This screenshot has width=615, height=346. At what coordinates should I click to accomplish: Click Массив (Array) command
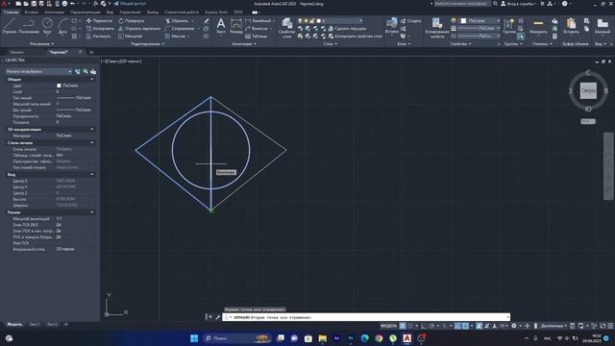[175, 37]
